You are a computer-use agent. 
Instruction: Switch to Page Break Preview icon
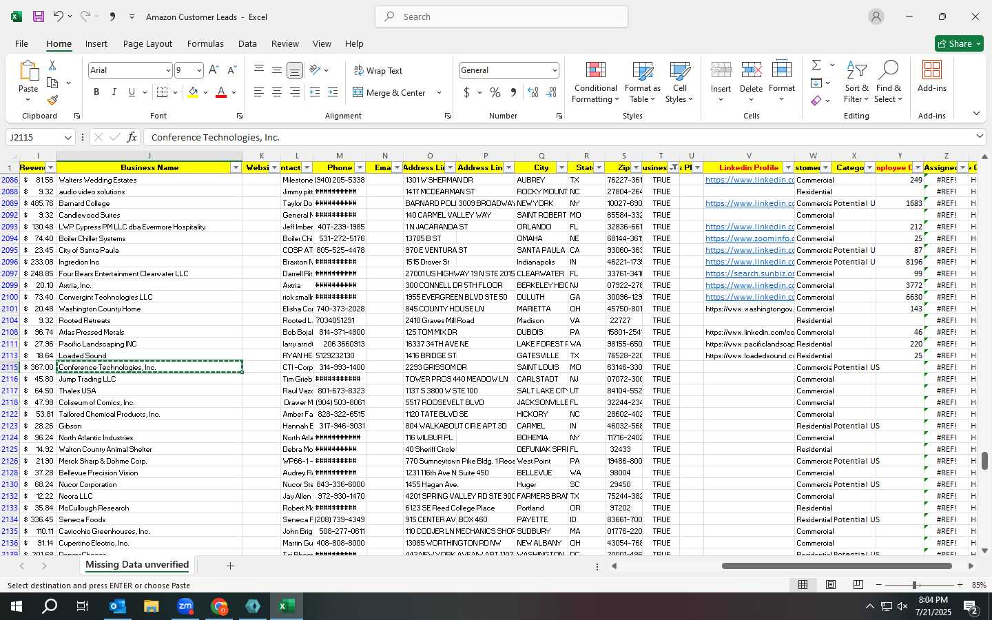[858, 585]
